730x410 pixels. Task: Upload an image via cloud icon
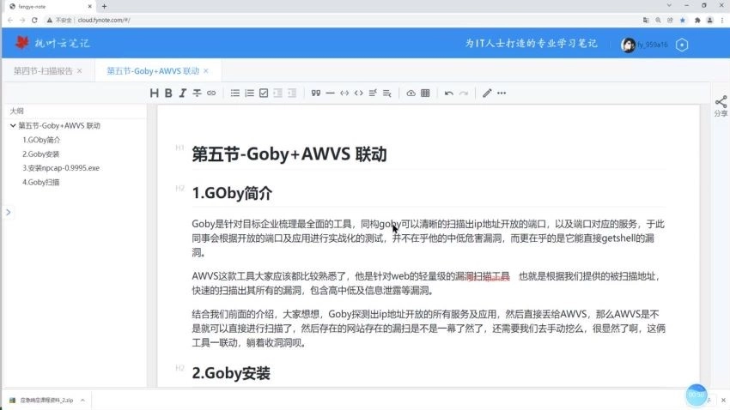pyautogui.click(x=411, y=93)
